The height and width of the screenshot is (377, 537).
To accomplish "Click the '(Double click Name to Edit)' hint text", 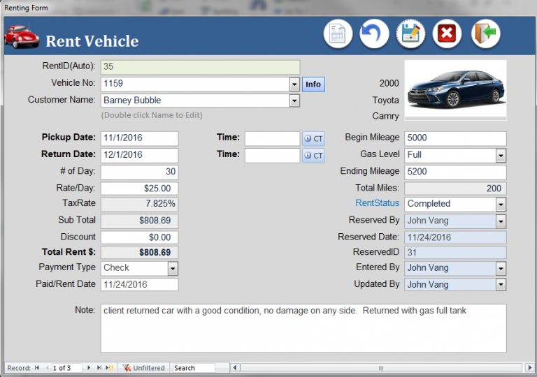I will pyautogui.click(x=152, y=115).
